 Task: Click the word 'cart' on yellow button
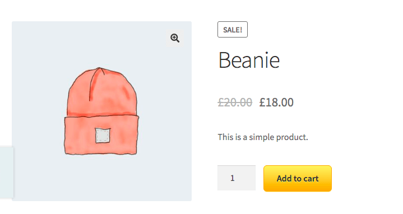pos(311,179)
